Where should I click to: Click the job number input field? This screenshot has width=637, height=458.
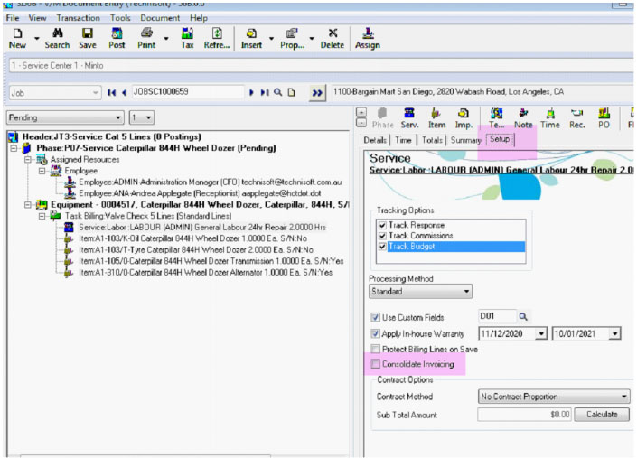tap(185, 92)
